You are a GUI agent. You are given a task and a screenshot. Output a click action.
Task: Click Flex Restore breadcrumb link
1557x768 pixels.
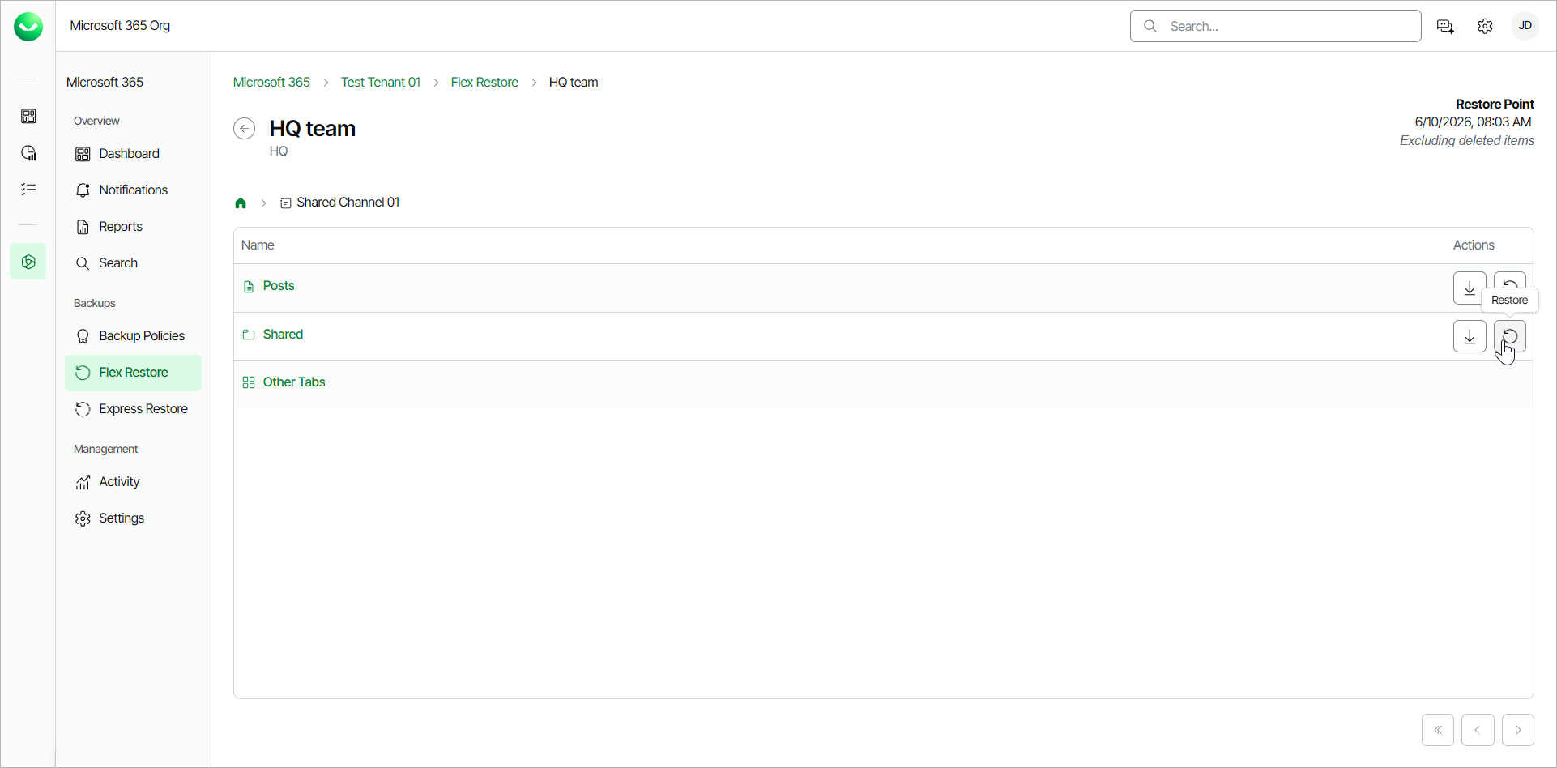coord(484,83)
